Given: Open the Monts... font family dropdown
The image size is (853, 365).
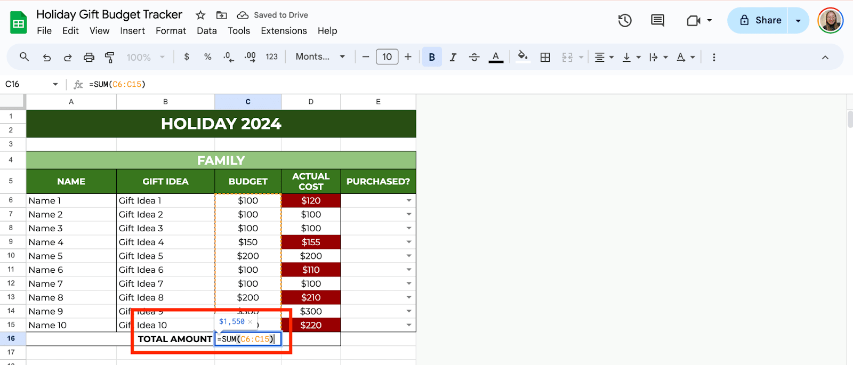Looking at the screenshot, I should click(320, 57).
